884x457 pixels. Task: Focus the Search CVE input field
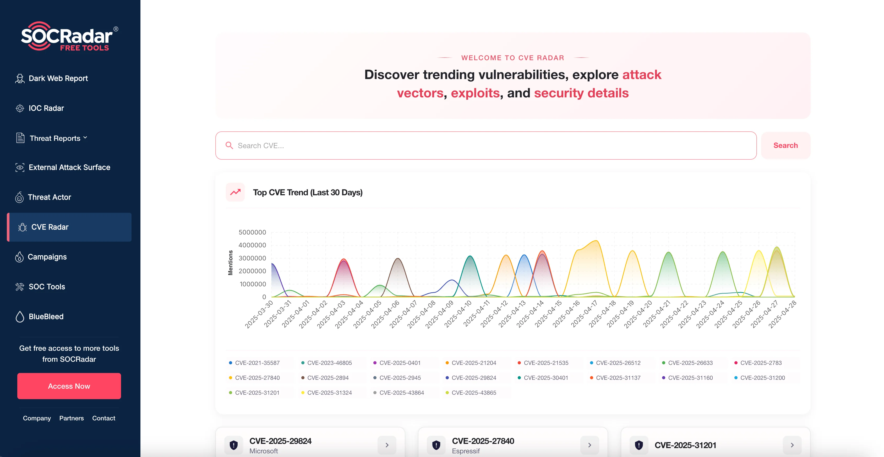(486, 145)
